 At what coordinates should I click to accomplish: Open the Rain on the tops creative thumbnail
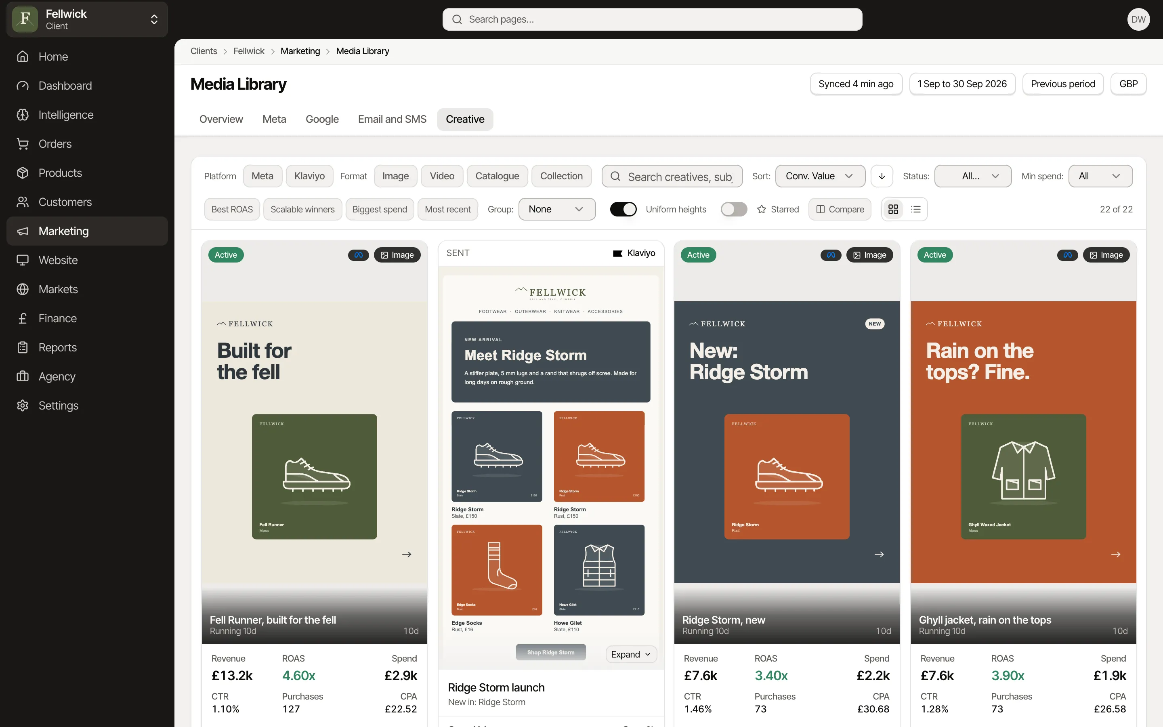1023,442
